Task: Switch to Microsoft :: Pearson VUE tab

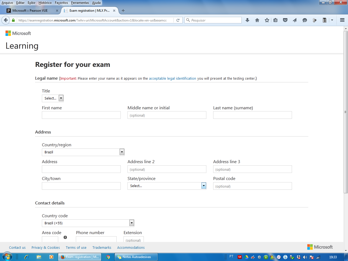Action: tap(33, 11)
